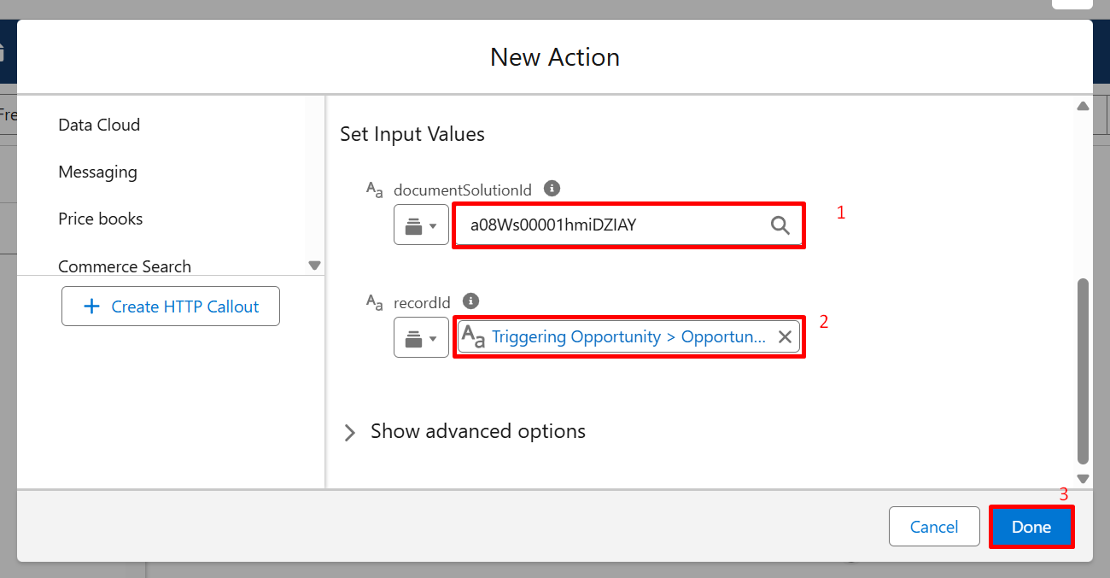The width and height of the screenshot is (1110, 578).
Task: Open resource type dropdown for recordId
Action: pyautogui.click(x=421, y=337)
